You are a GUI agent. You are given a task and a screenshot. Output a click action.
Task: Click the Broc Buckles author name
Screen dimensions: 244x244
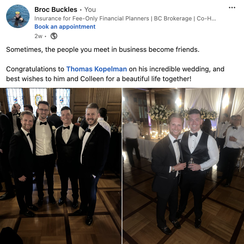[56, 9]
